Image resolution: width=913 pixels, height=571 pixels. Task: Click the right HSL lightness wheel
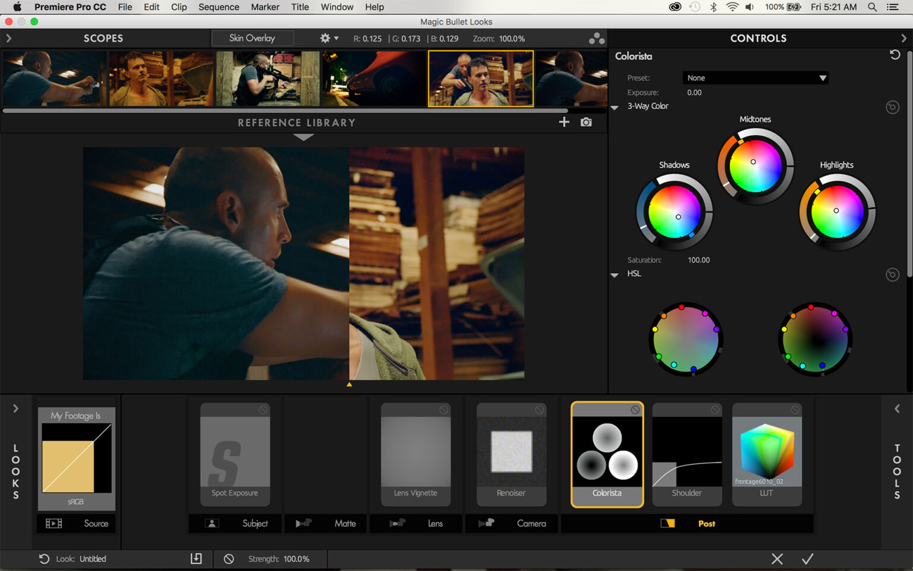click(815, 340)
